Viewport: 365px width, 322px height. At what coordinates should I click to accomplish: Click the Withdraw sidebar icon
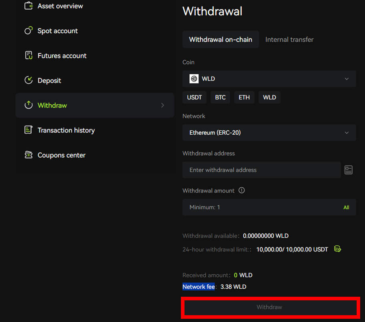tap(28, 105)
